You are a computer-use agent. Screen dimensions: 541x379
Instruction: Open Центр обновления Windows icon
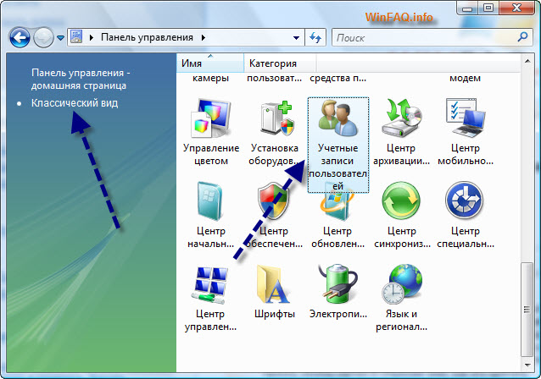click(337, 206)
